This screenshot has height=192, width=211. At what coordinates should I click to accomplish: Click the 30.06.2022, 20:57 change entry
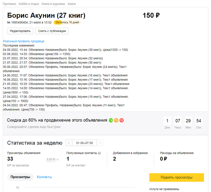coord(65,69)
